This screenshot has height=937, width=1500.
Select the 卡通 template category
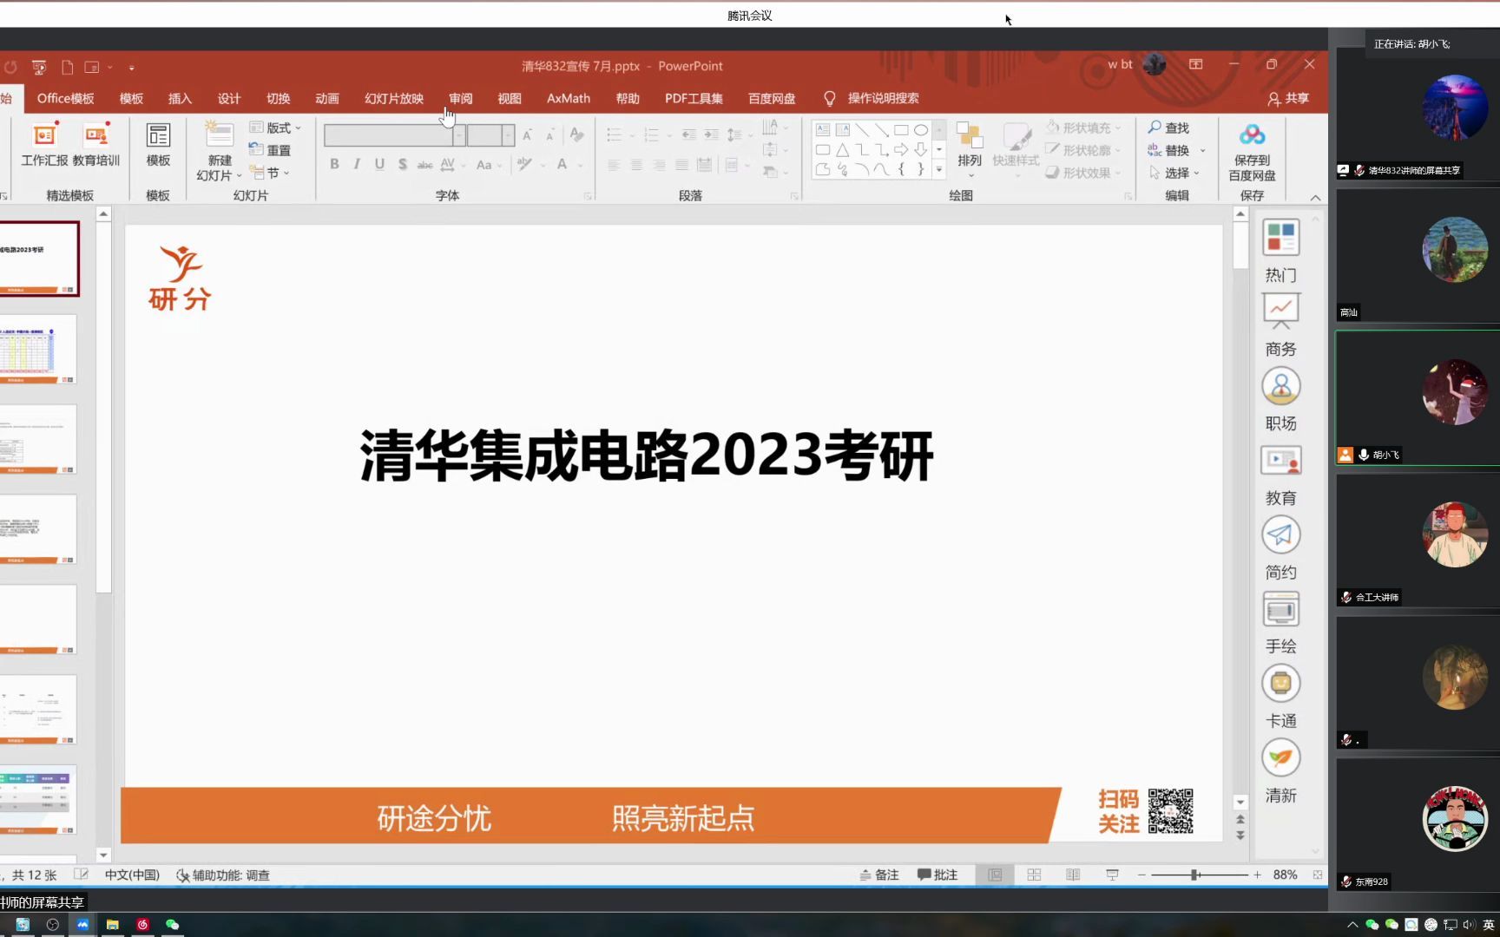click(1280, 697)
